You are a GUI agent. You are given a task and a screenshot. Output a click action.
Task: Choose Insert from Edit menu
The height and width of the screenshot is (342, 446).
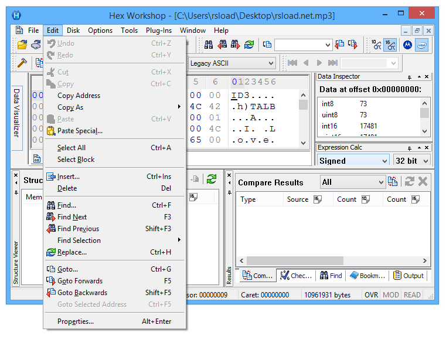click(114, 177)
